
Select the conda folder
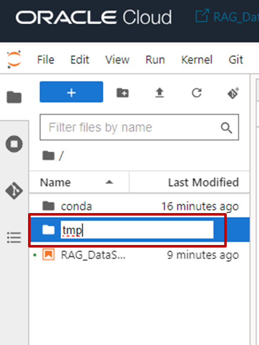click(140, 206)
